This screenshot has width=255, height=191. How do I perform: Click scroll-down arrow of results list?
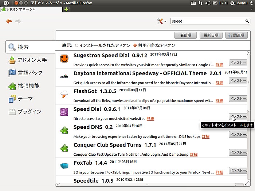point(248,181)
